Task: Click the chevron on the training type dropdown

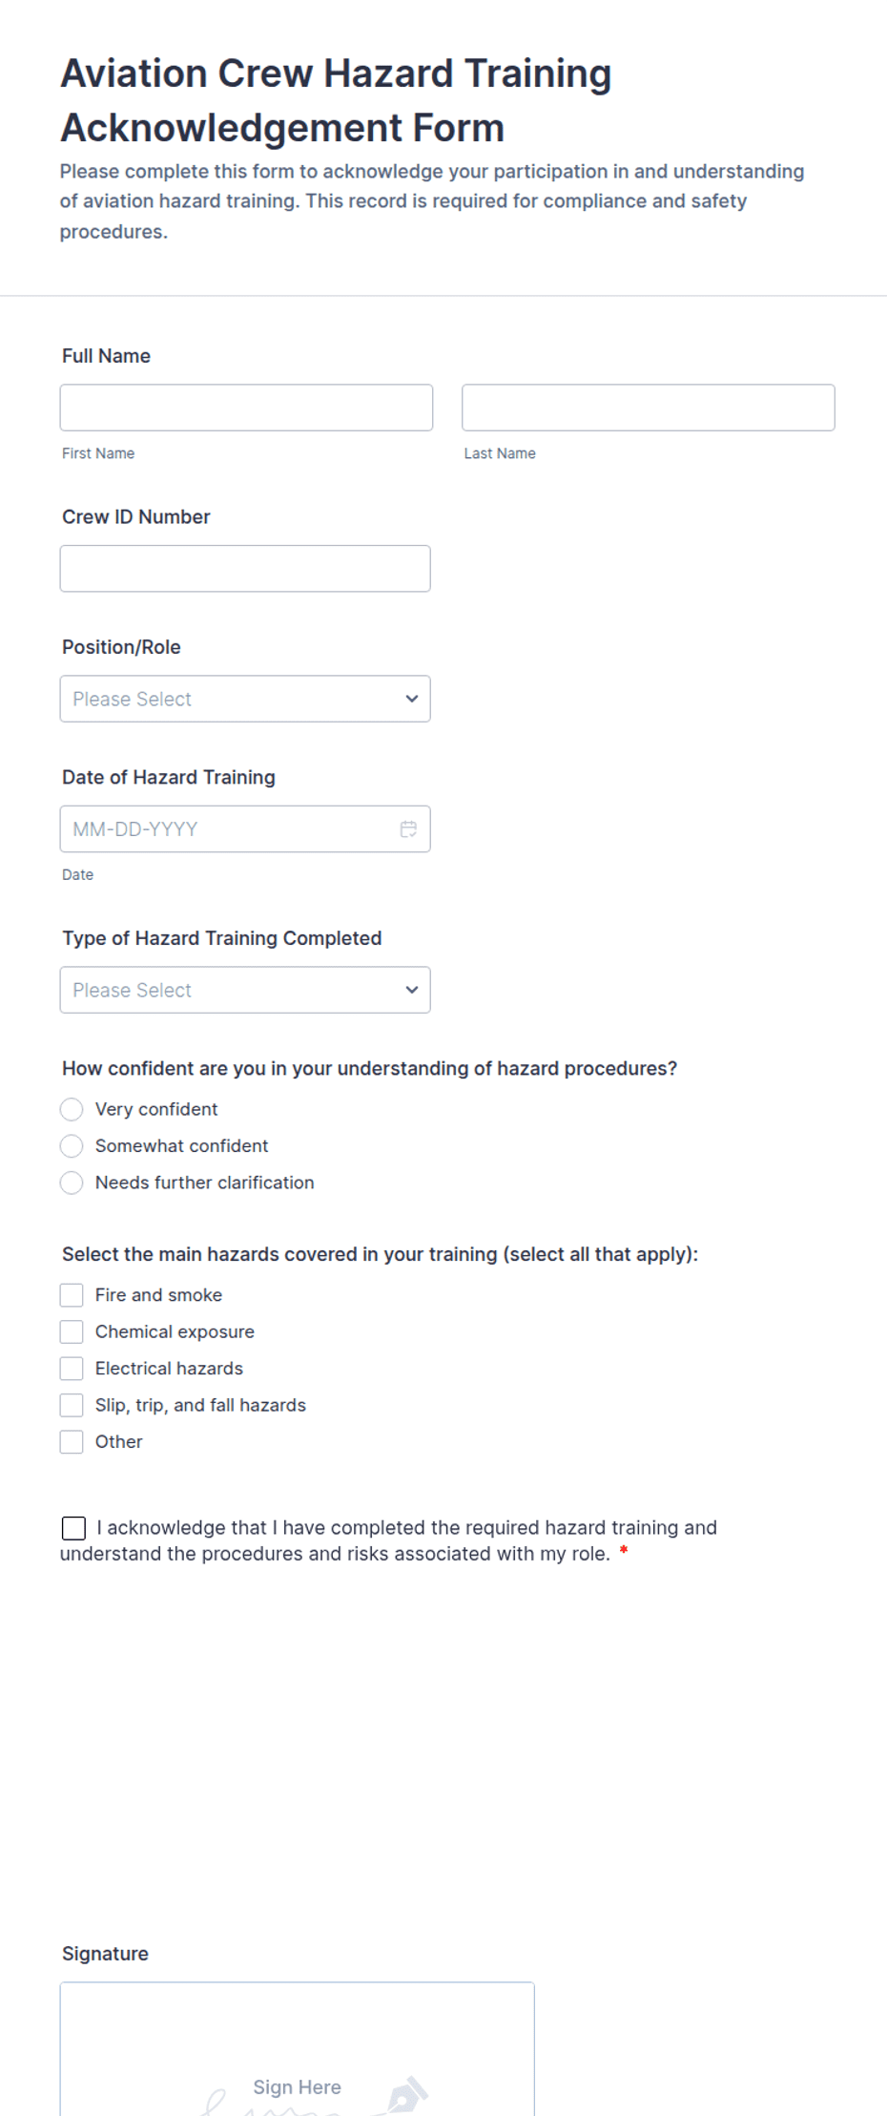Action: [x=411, y=990]
